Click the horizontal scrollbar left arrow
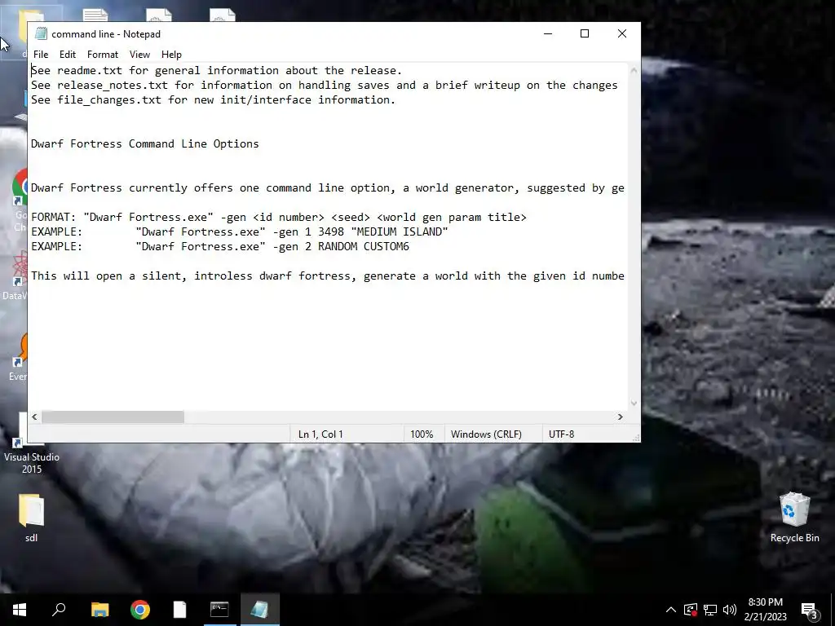The height and width of the screenshot is (626, 835). click(34, 417)
